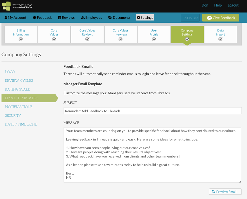Click into the Subject input field
Viewport: 247px width, 199px height.
pyautogui.click(x=152, y=111)
